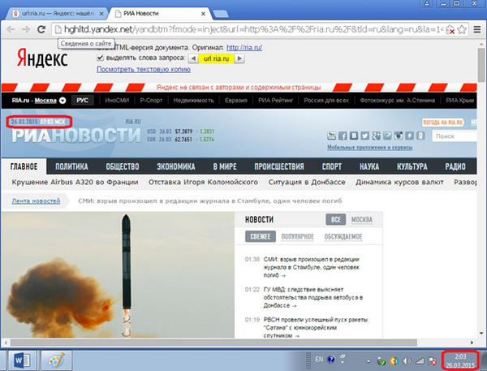
Task: Click the horizontal scrollbar thumb
Action: (x=213, y=343)
